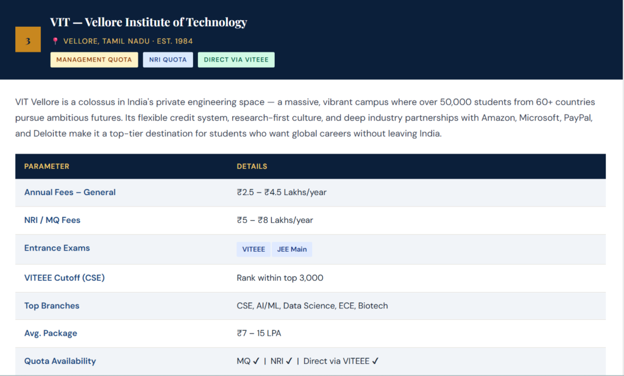This screenshot has width=624, height=376.
Task: Click the MQ checkmark under Quota Availability
Action: pos(257,361)
